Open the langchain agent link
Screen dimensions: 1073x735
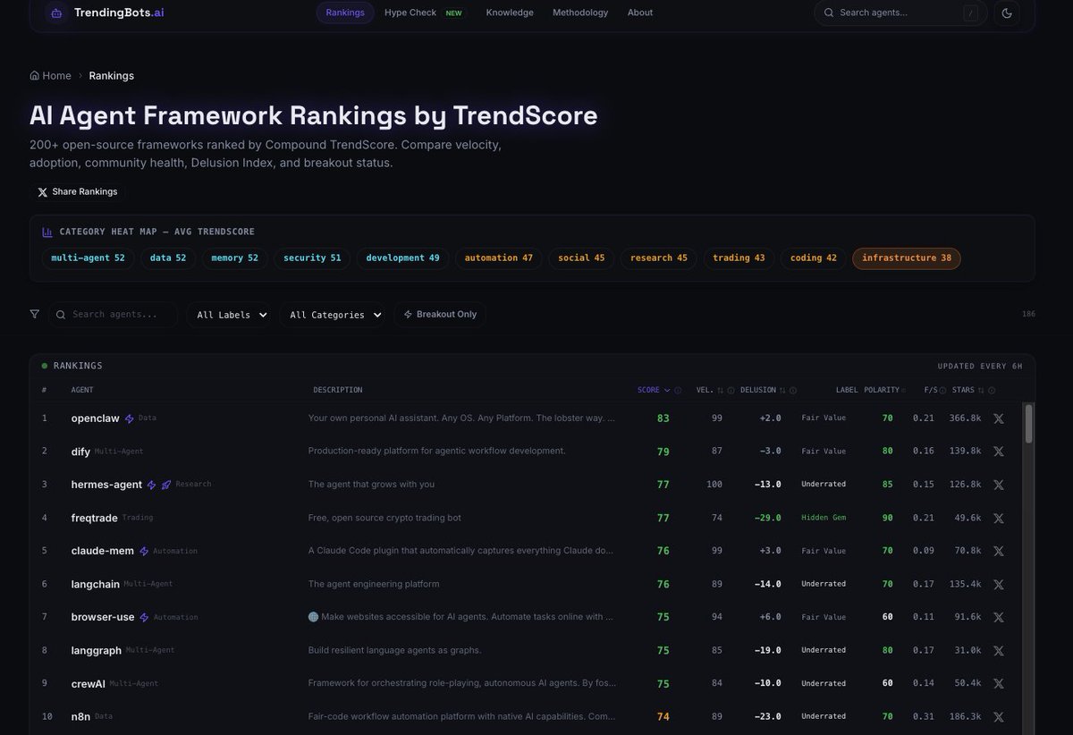coord(95,584)
